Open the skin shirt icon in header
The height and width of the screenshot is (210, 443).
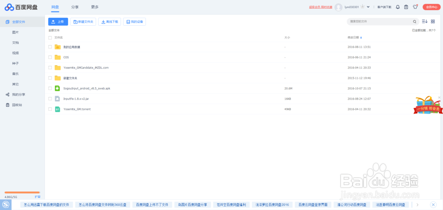415,7
